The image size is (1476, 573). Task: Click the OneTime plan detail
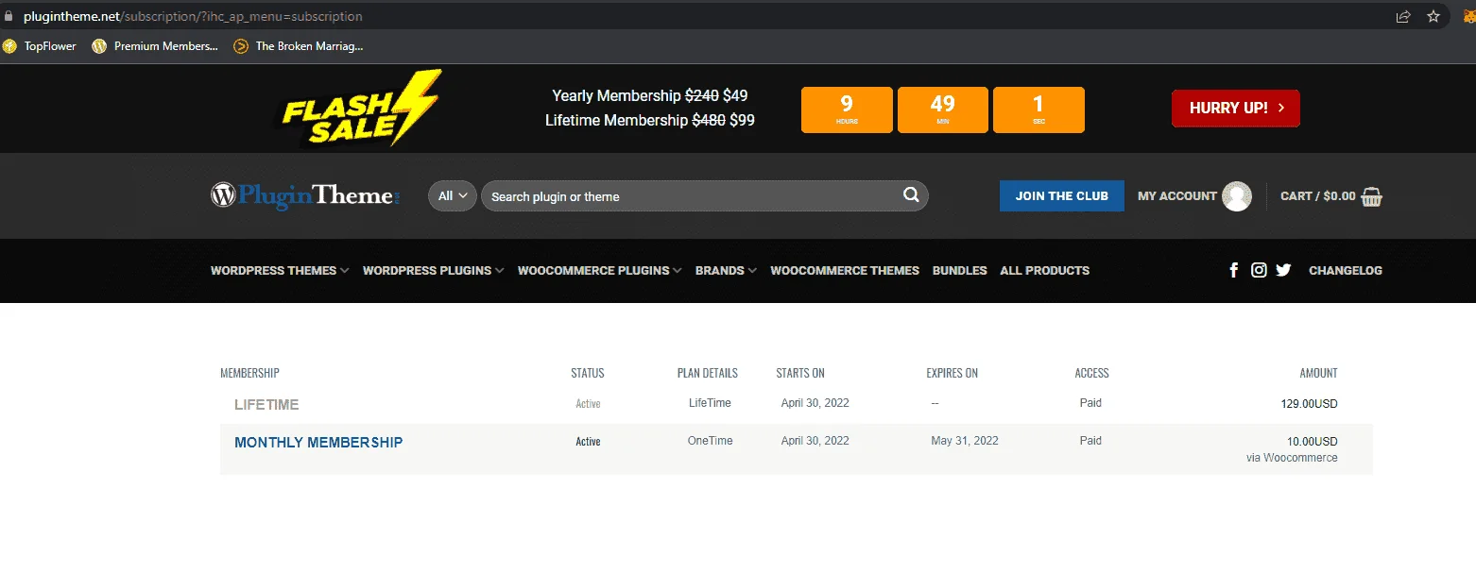[710, 441]
